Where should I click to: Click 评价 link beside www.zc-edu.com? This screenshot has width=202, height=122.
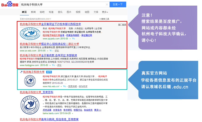[x=57, y=51]
